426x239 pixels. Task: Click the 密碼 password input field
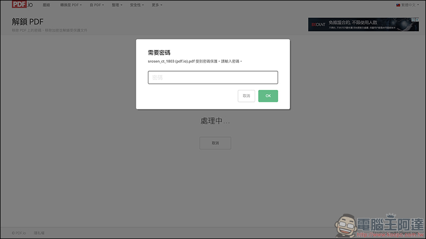click(212, 78)
